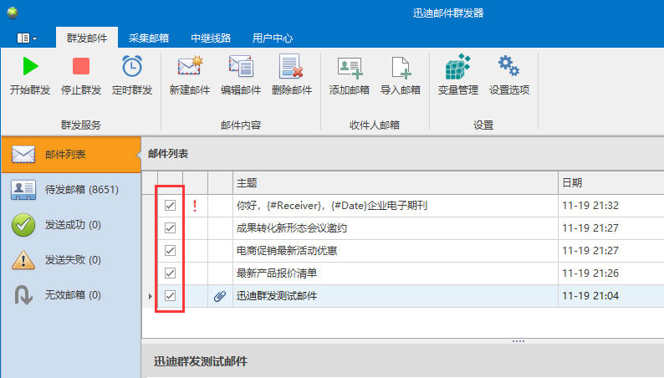Click the paperclip attachment icon on 迅迪群发测试邮件
Viewport: 664px width, 378px height.
pos(220,296)
